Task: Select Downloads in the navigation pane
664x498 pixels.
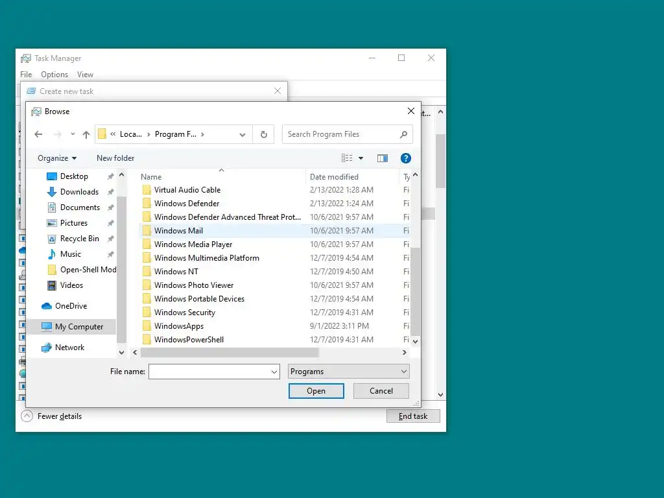Action: [79, 192]
